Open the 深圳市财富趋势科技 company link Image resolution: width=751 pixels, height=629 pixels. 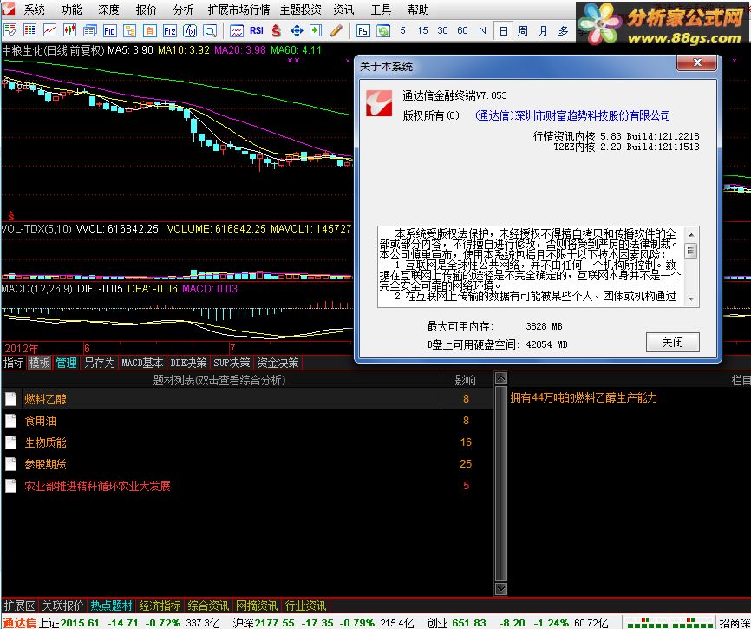tap(573, 115)
